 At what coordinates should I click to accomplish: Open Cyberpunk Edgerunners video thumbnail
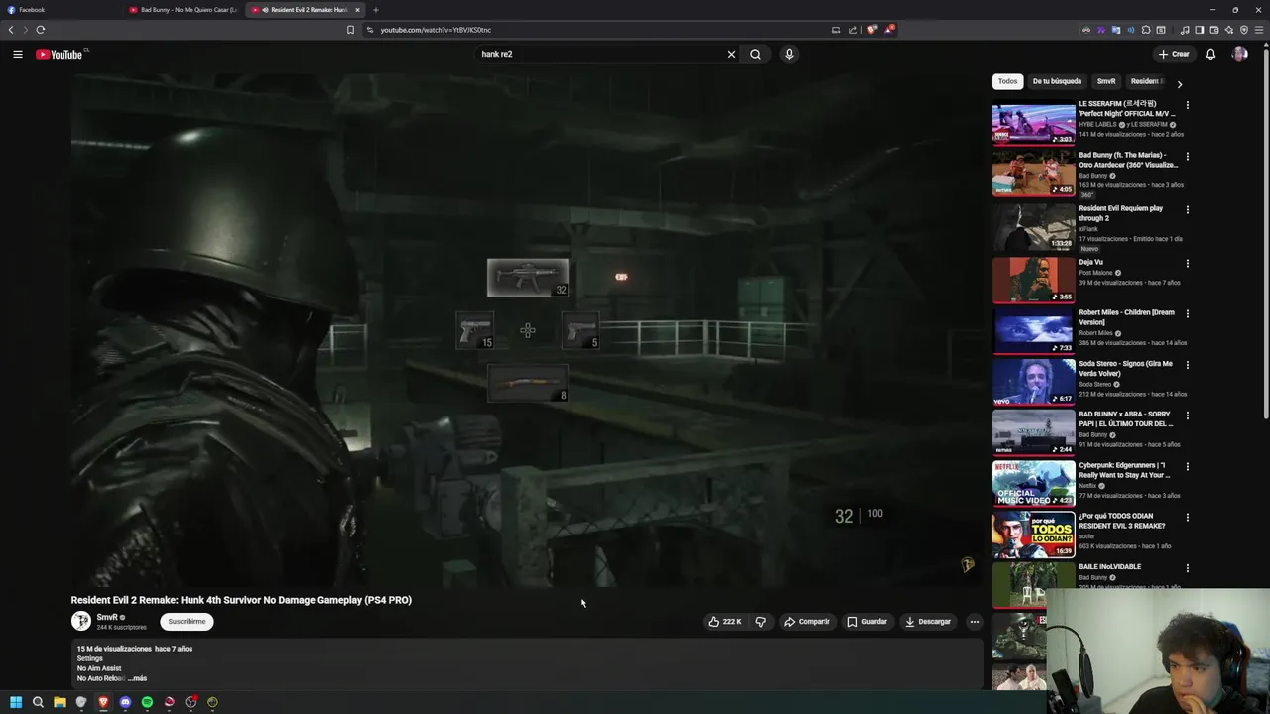tap(1033, 483)
